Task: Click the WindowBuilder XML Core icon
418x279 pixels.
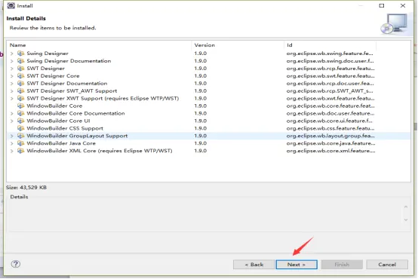Action: point(21,151)
